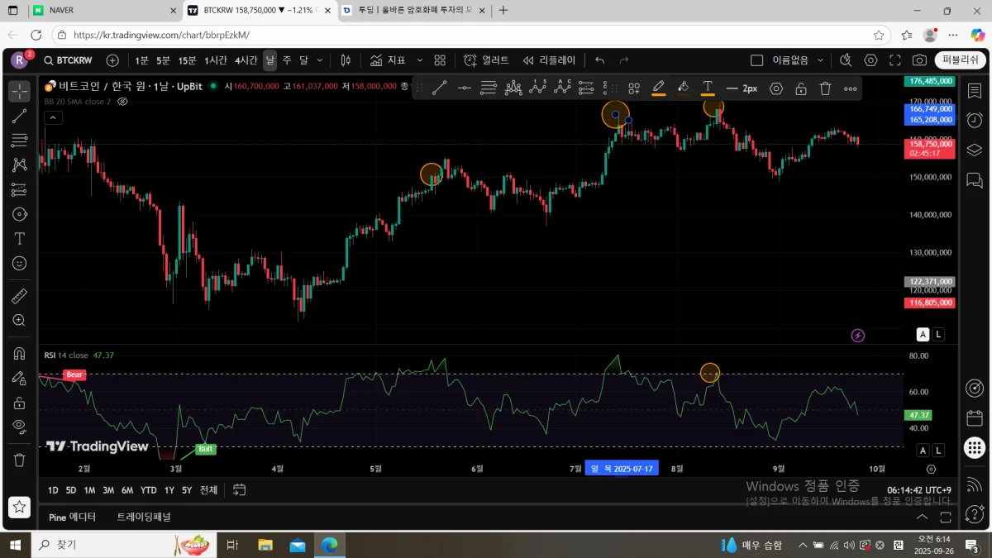Switch to 1시간 timeframe
Image resolution: width=992 pixels, height=558 pixels.
pos(216,60)
